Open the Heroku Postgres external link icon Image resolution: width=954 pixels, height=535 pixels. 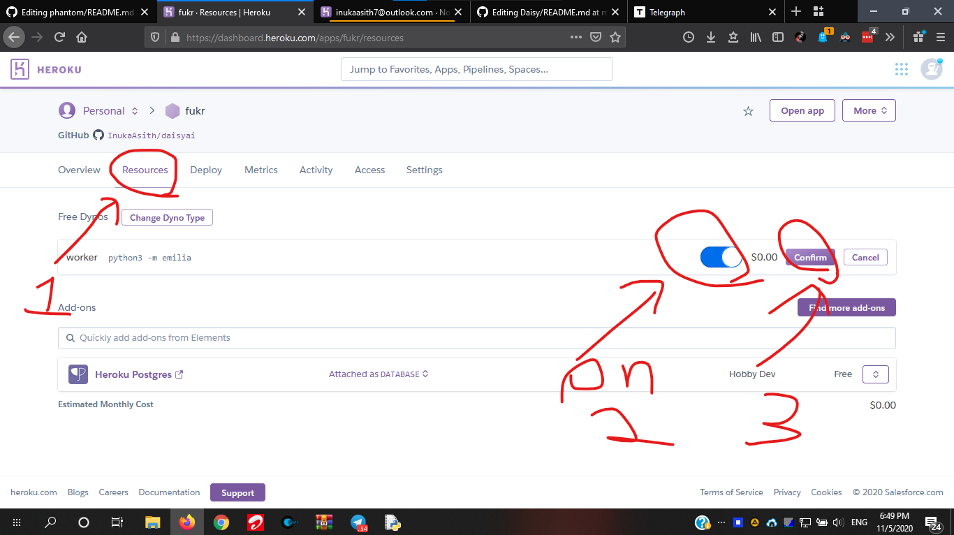pyautogui.click(x=179, y=374)
